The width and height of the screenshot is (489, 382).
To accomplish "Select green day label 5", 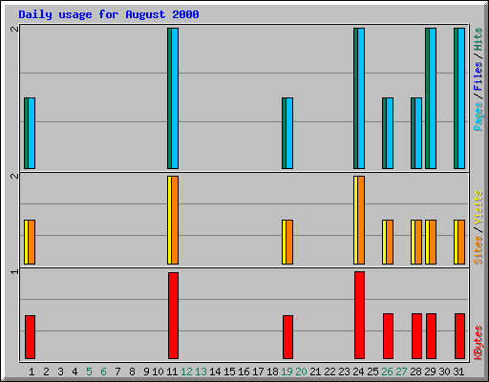I will 89,371.
